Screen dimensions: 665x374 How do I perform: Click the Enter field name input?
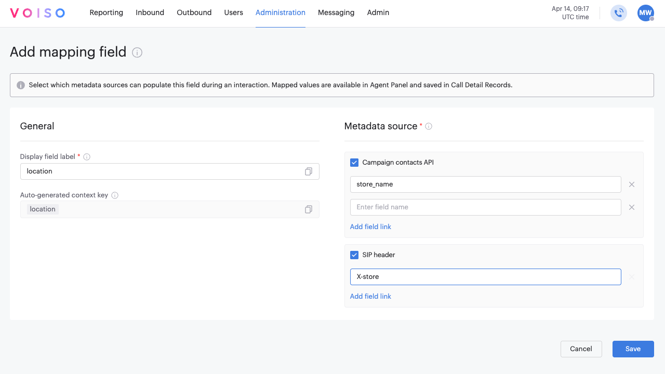485,207
